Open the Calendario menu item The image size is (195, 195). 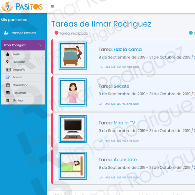[20, 85]
